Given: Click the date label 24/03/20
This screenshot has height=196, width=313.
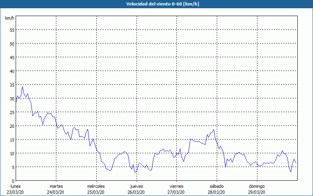Looking at the screenshot, I should tap(56, 192).
